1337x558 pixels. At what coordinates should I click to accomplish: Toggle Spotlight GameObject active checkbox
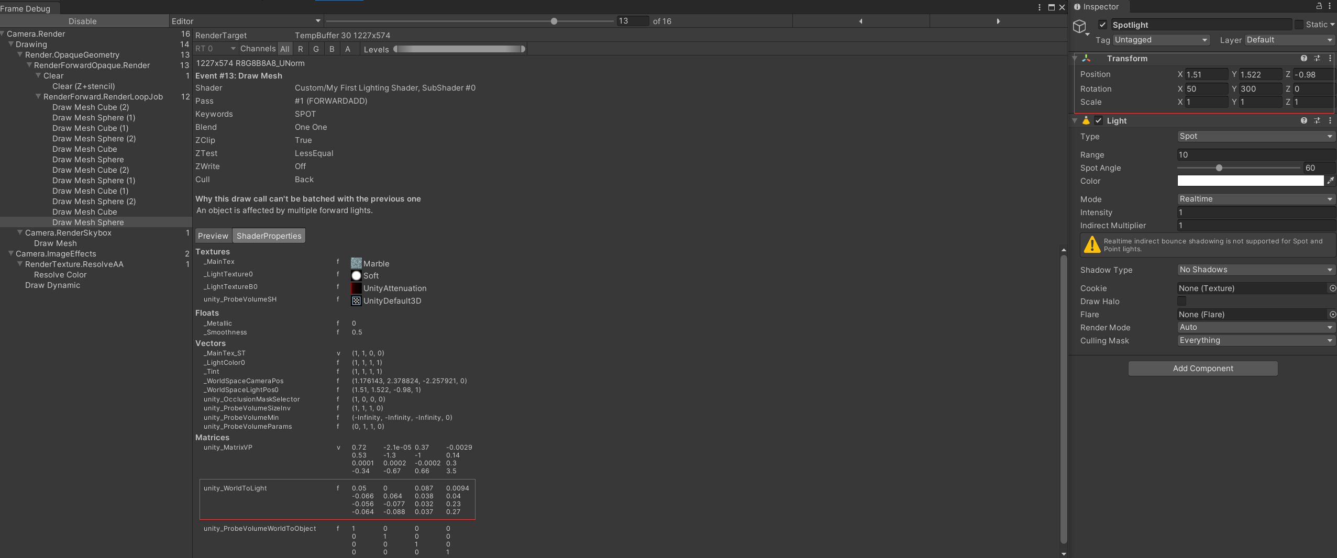[1102, 25]
